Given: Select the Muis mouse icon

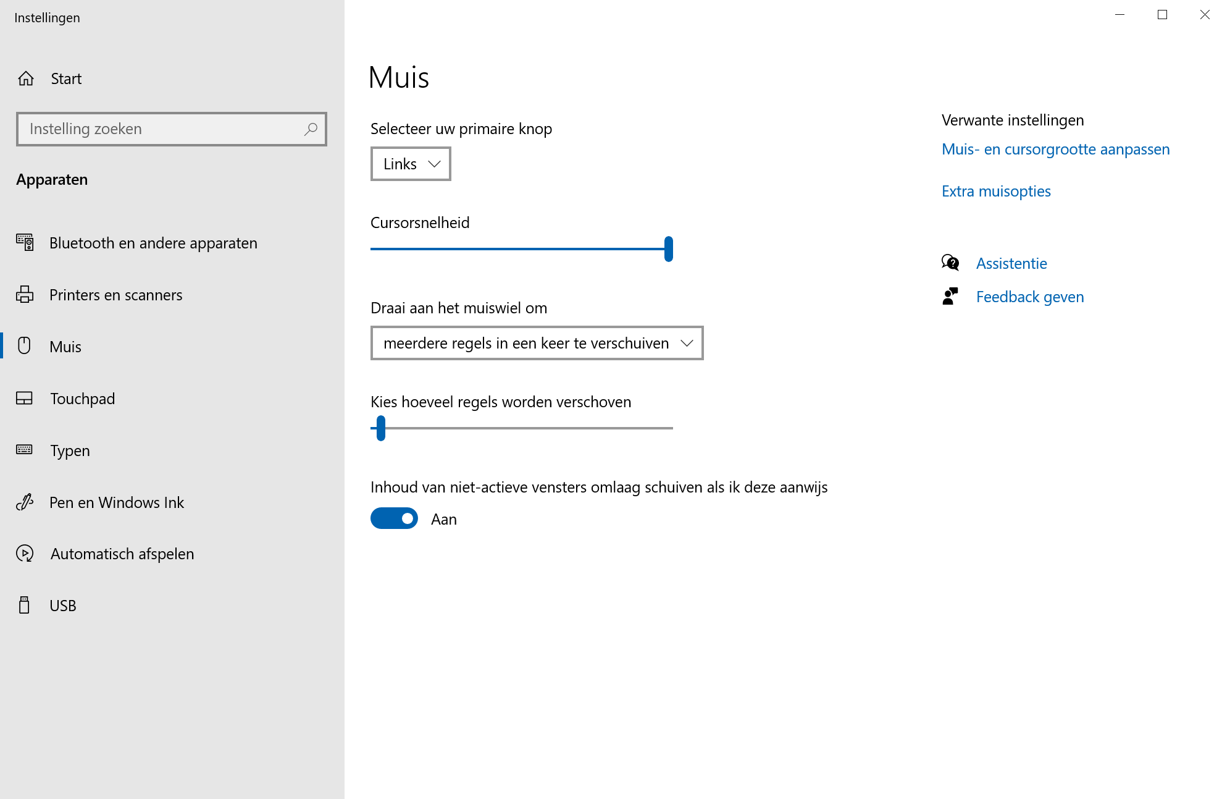Looking at the screenshot, I should [x=25, y=346].
